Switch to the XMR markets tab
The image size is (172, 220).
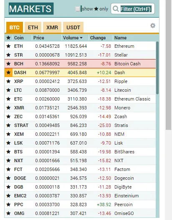pos(52,27)
